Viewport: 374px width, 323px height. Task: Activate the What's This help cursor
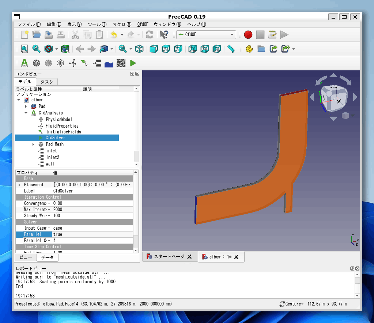click(x=164, y=35)
